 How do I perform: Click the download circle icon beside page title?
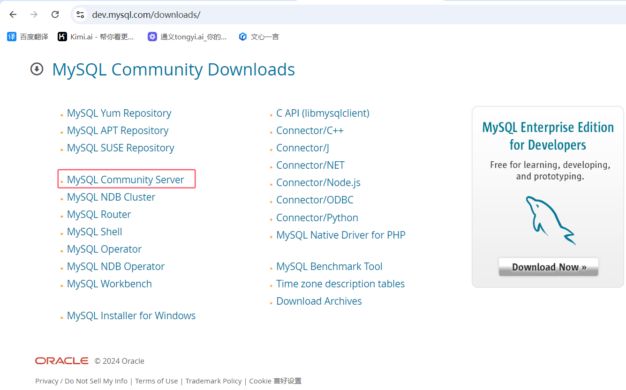[37, 69]
